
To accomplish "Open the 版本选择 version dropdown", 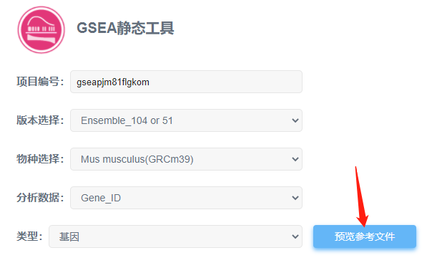I will [x=186, y=120].
